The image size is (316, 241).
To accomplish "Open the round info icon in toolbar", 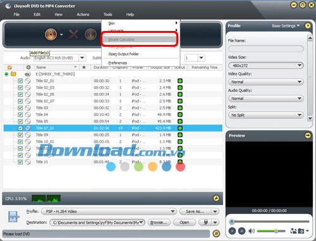I will click(x=90, y=34).
